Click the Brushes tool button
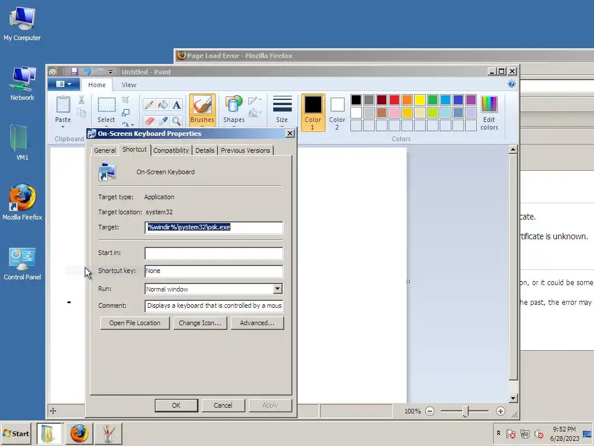 pyautogui.click(x=202, y=110)
